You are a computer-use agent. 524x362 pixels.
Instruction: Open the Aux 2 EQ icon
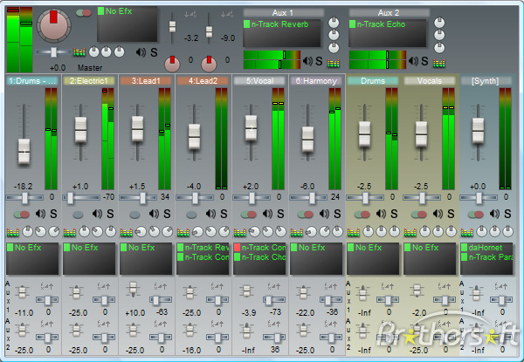tap(439, 64)
